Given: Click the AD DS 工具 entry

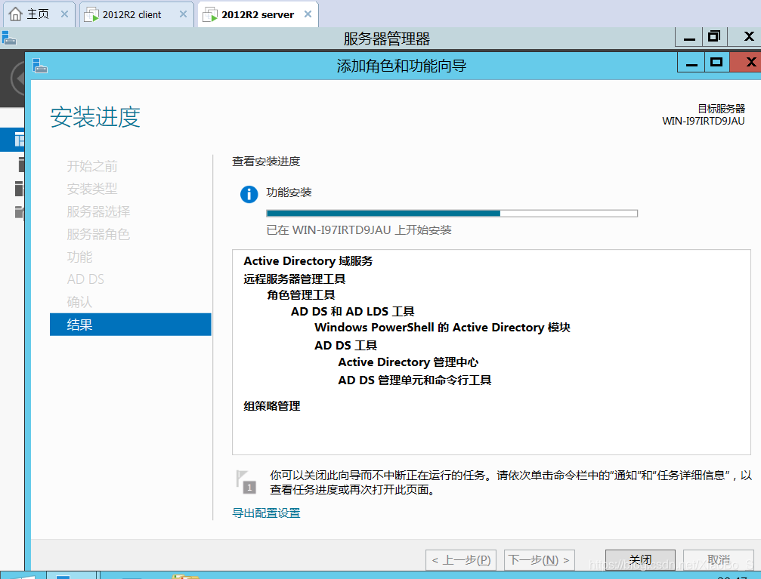Looking at the screenshot, I should pos(345,345).
